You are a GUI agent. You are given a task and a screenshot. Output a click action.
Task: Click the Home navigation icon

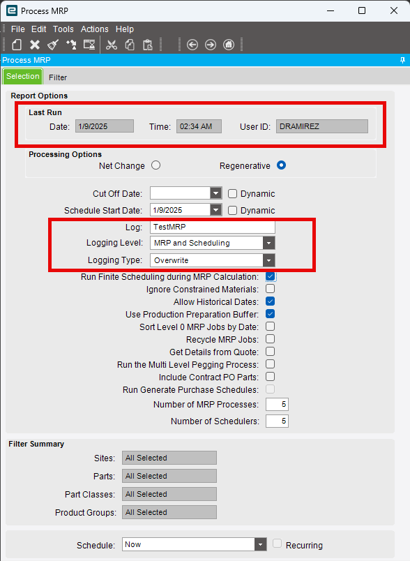click(x=229, y=45)
